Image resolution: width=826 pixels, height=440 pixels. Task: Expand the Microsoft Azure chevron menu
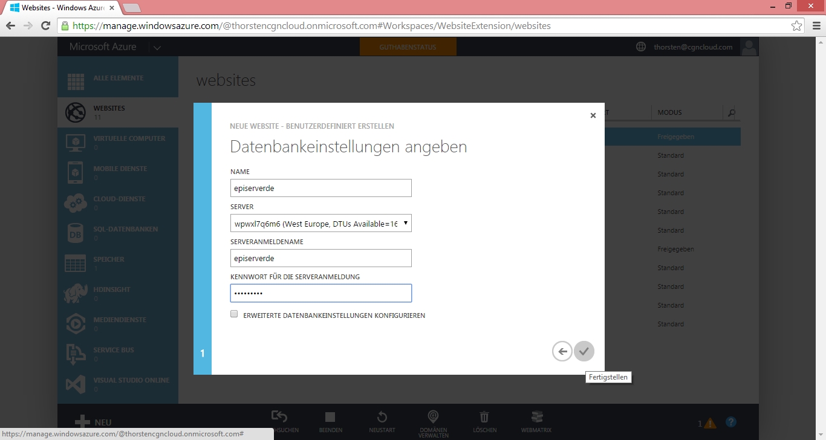[157, 48]
